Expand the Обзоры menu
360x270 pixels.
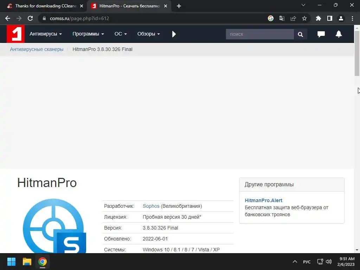coord(149,34)
